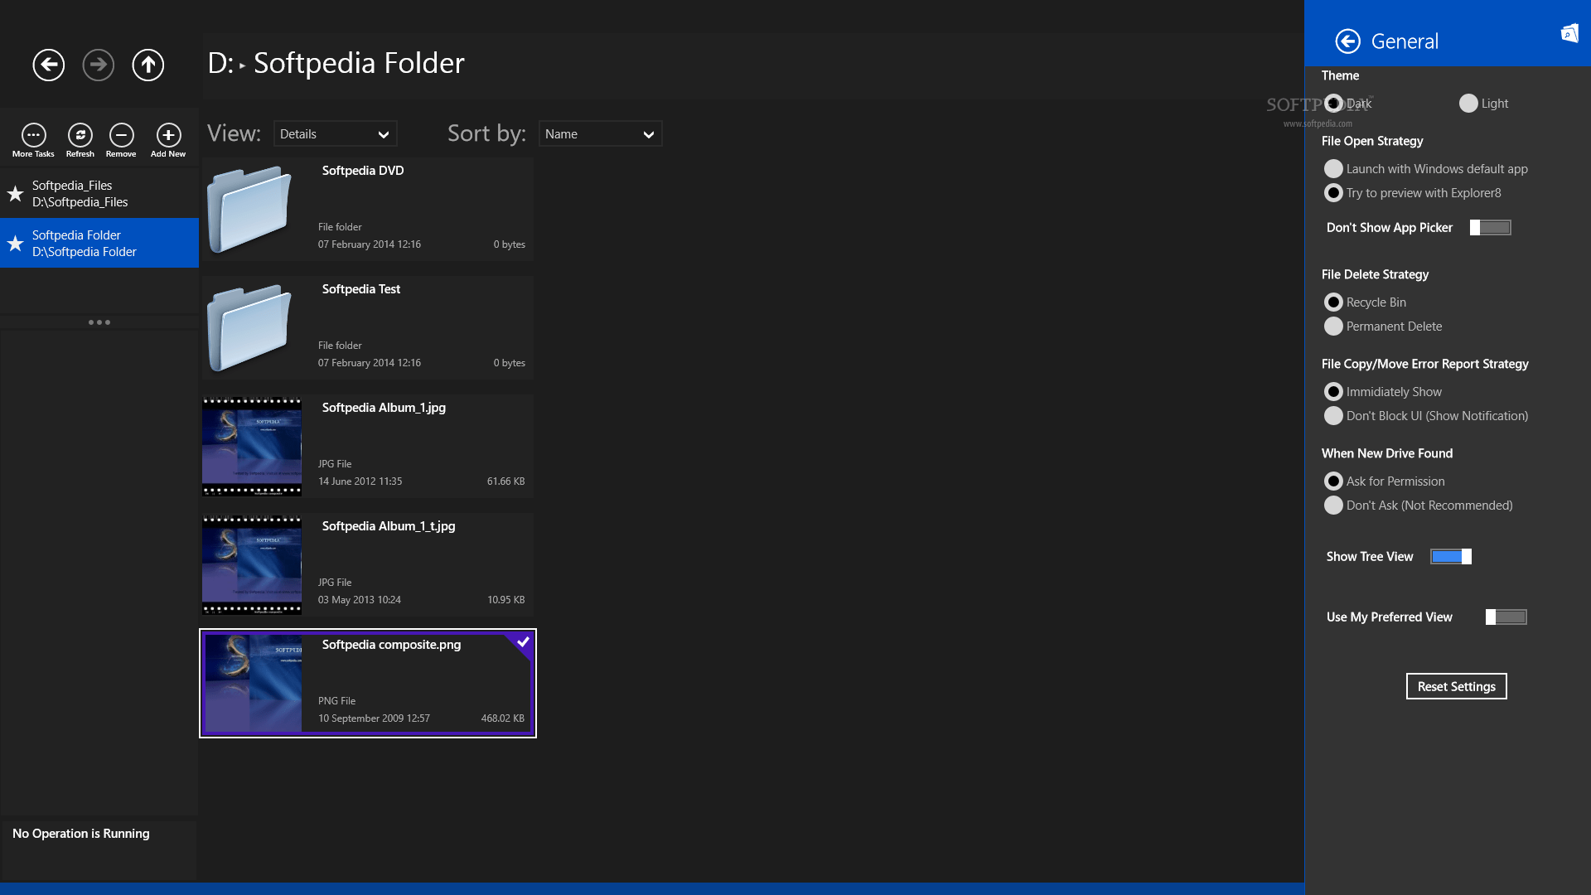Turn off Show Tree View switch

1451,557
